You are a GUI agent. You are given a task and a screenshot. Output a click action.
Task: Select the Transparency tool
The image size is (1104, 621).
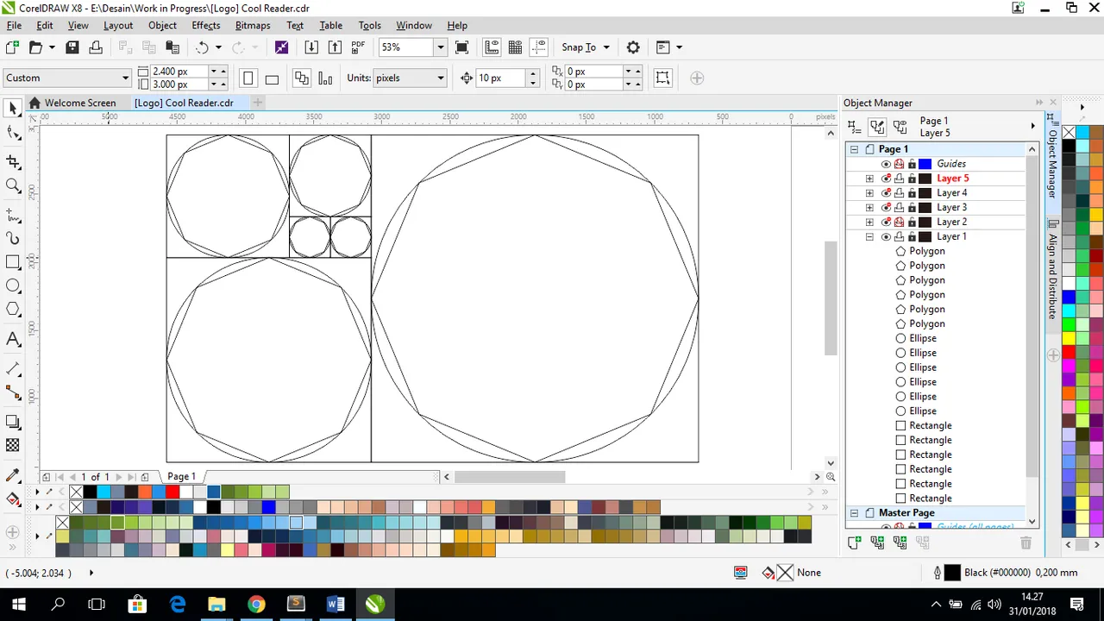(13, 445)
